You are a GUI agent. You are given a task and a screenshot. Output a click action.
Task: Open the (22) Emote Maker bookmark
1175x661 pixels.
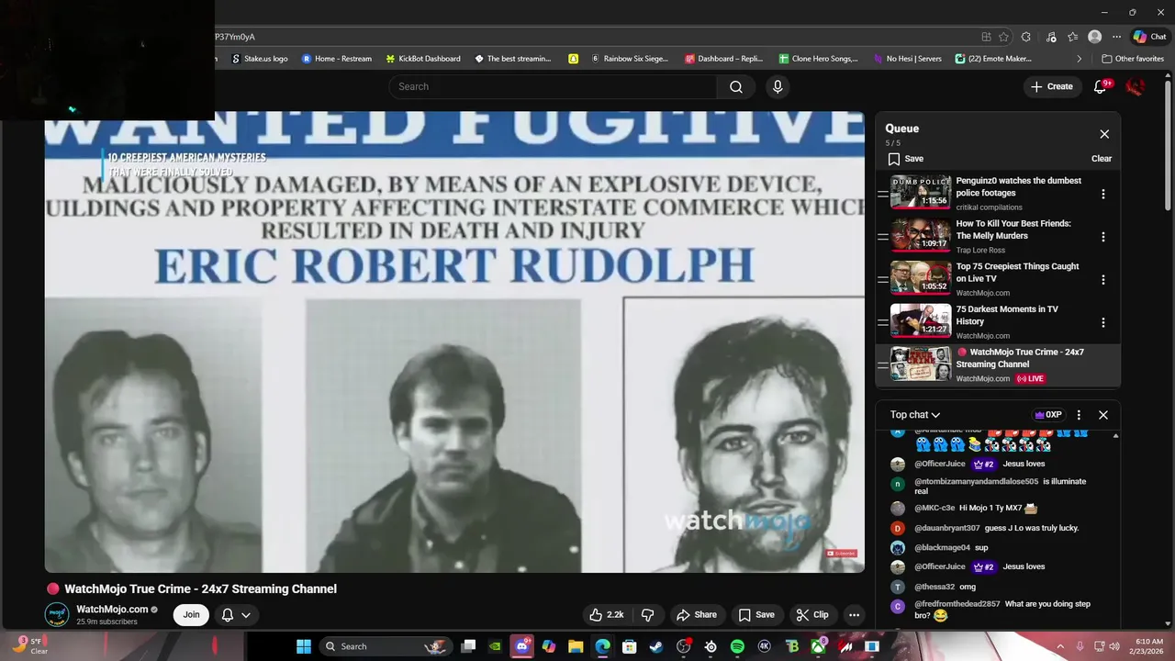[x=994, y=59]
